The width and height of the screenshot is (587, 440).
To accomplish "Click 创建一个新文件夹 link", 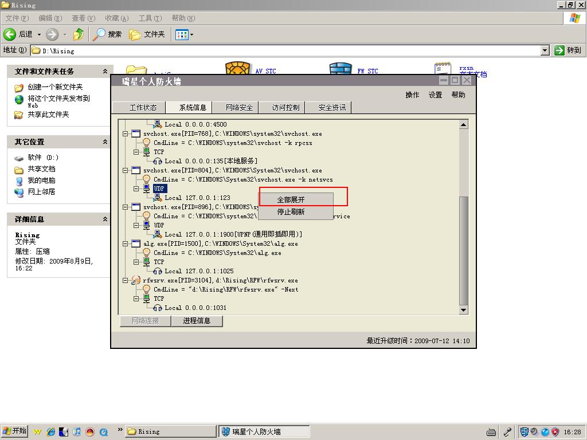I will [x=55, y=87].
